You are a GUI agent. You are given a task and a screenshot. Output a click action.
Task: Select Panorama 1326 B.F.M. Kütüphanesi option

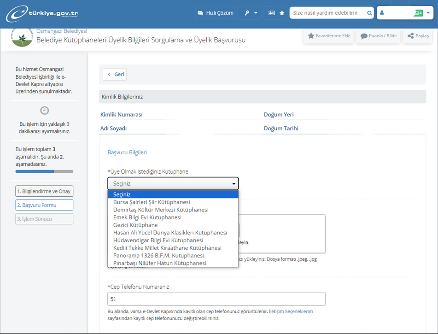(x=158, y=255)
